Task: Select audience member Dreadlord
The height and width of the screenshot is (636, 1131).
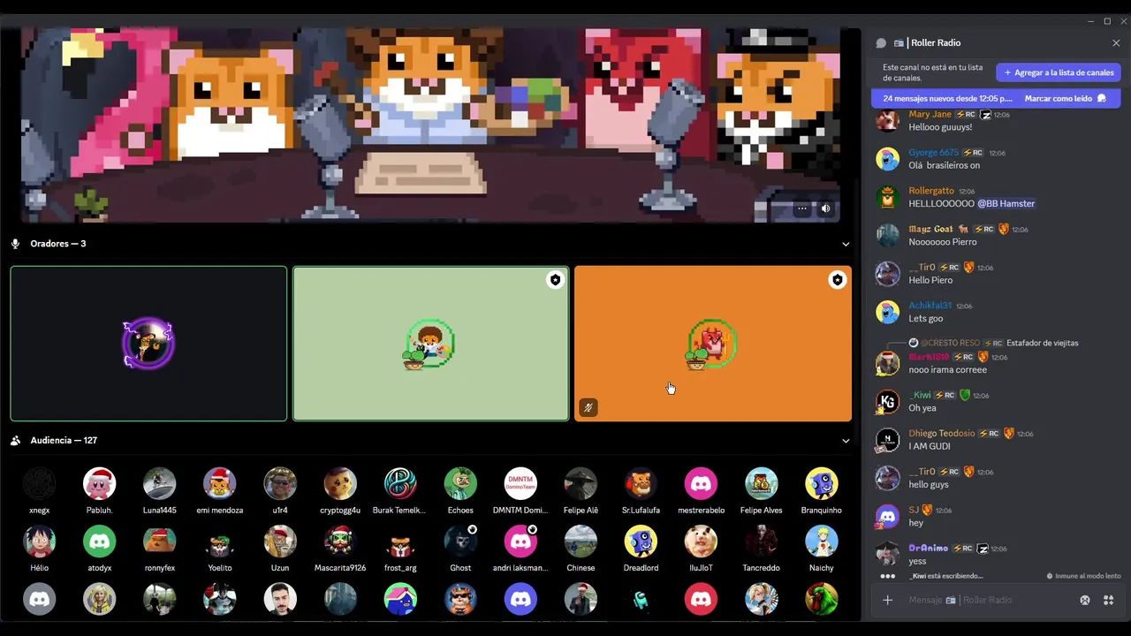Action: tap(641, 549)
